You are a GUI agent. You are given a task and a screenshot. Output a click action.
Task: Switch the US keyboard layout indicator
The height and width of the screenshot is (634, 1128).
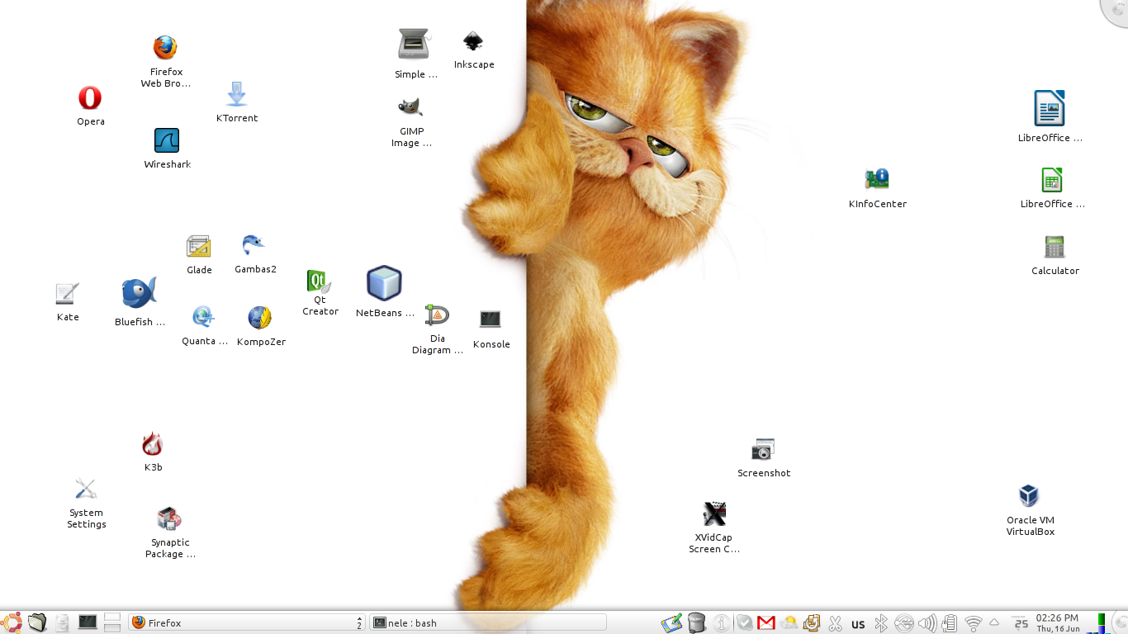858,624
